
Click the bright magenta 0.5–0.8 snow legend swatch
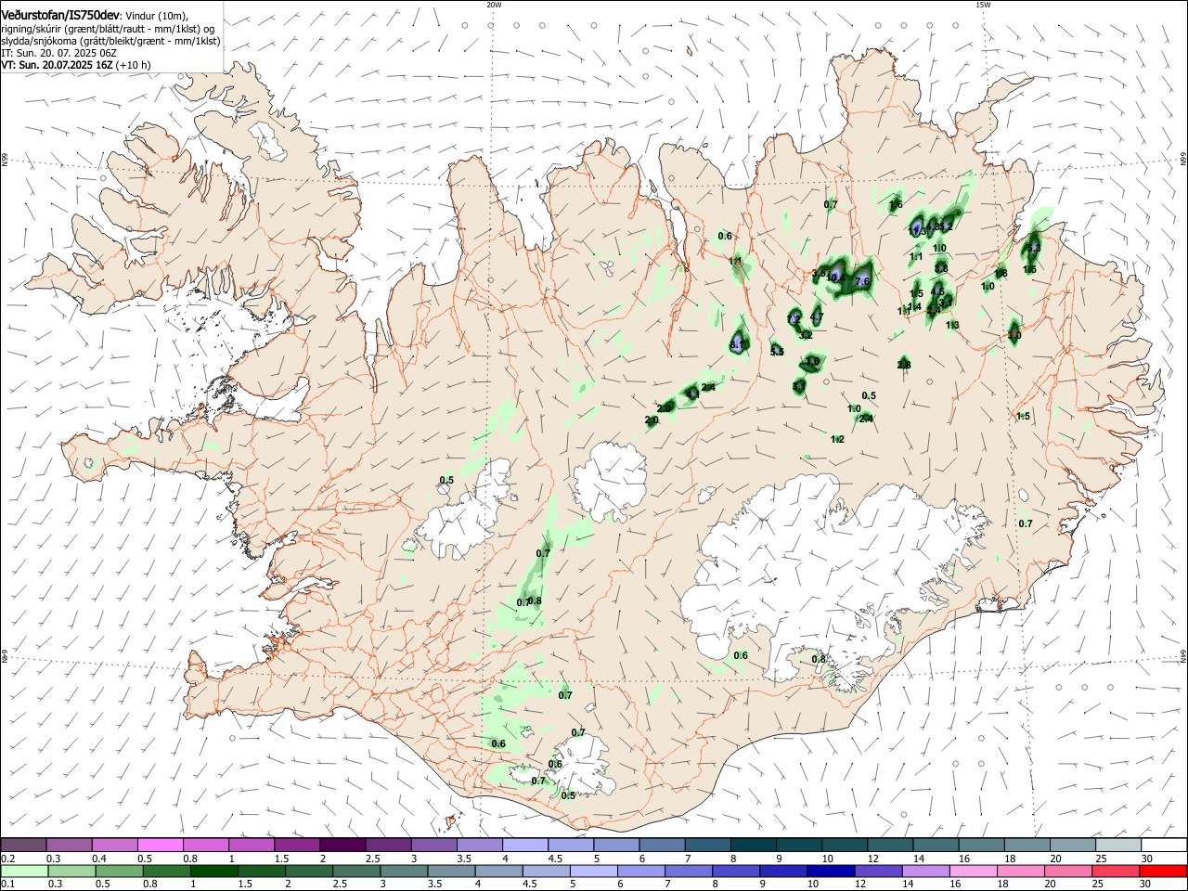pyautogui.click(x=161, y=845)
